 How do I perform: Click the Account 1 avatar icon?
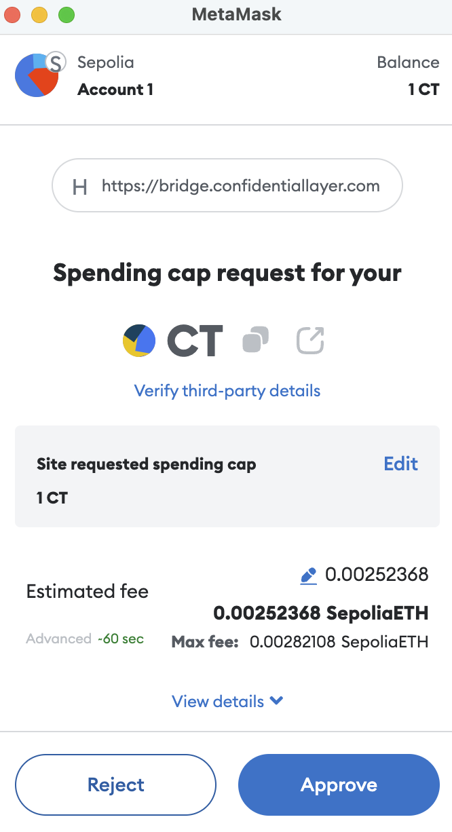(35, 76)
